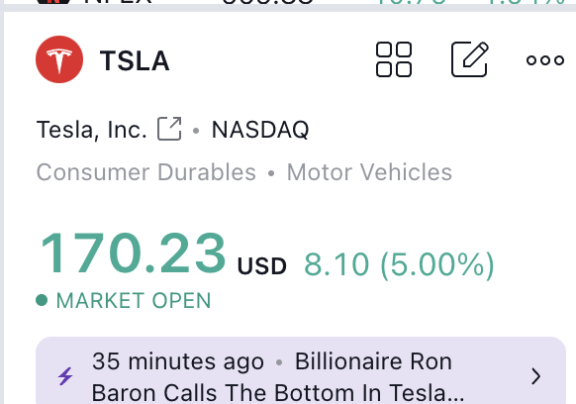
Task: Open the Motor Vehicles industry link
Action: [369, 172]
